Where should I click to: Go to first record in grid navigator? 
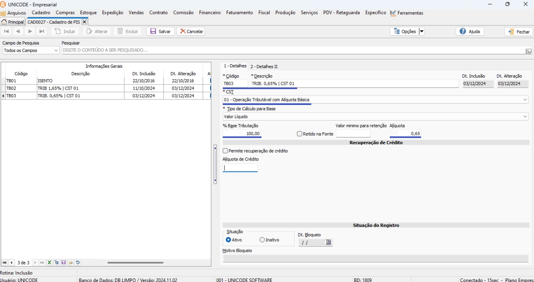coord(5,263)
